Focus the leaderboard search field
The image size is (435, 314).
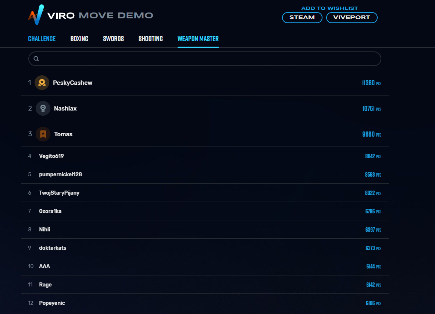point(205,59)
